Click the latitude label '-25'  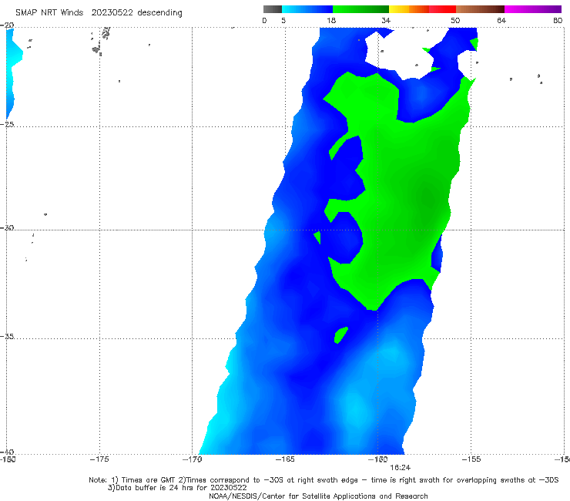click(7, 124)
